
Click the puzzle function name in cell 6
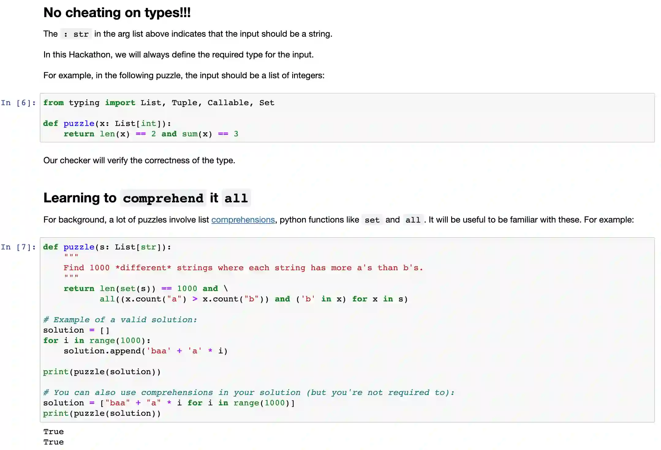coord(79,124)
